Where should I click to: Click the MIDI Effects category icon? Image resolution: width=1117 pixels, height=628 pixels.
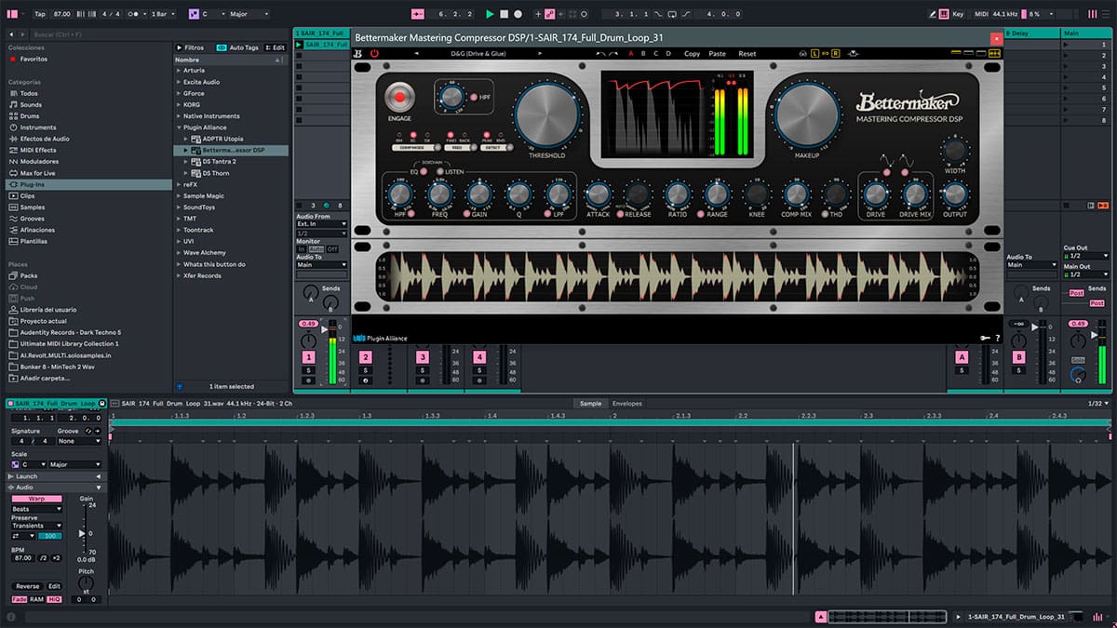[12, 150]
